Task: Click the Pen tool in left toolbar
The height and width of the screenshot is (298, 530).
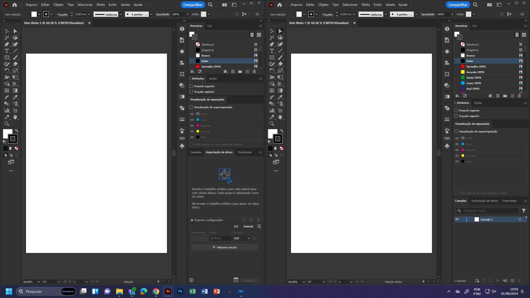Action: pyautogui.click(x=7, y=44)
